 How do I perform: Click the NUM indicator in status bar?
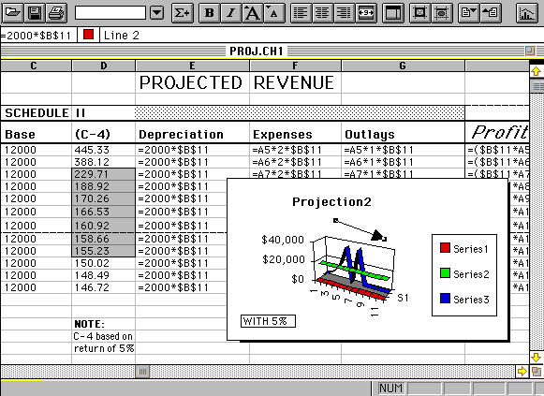click(390, 389)
